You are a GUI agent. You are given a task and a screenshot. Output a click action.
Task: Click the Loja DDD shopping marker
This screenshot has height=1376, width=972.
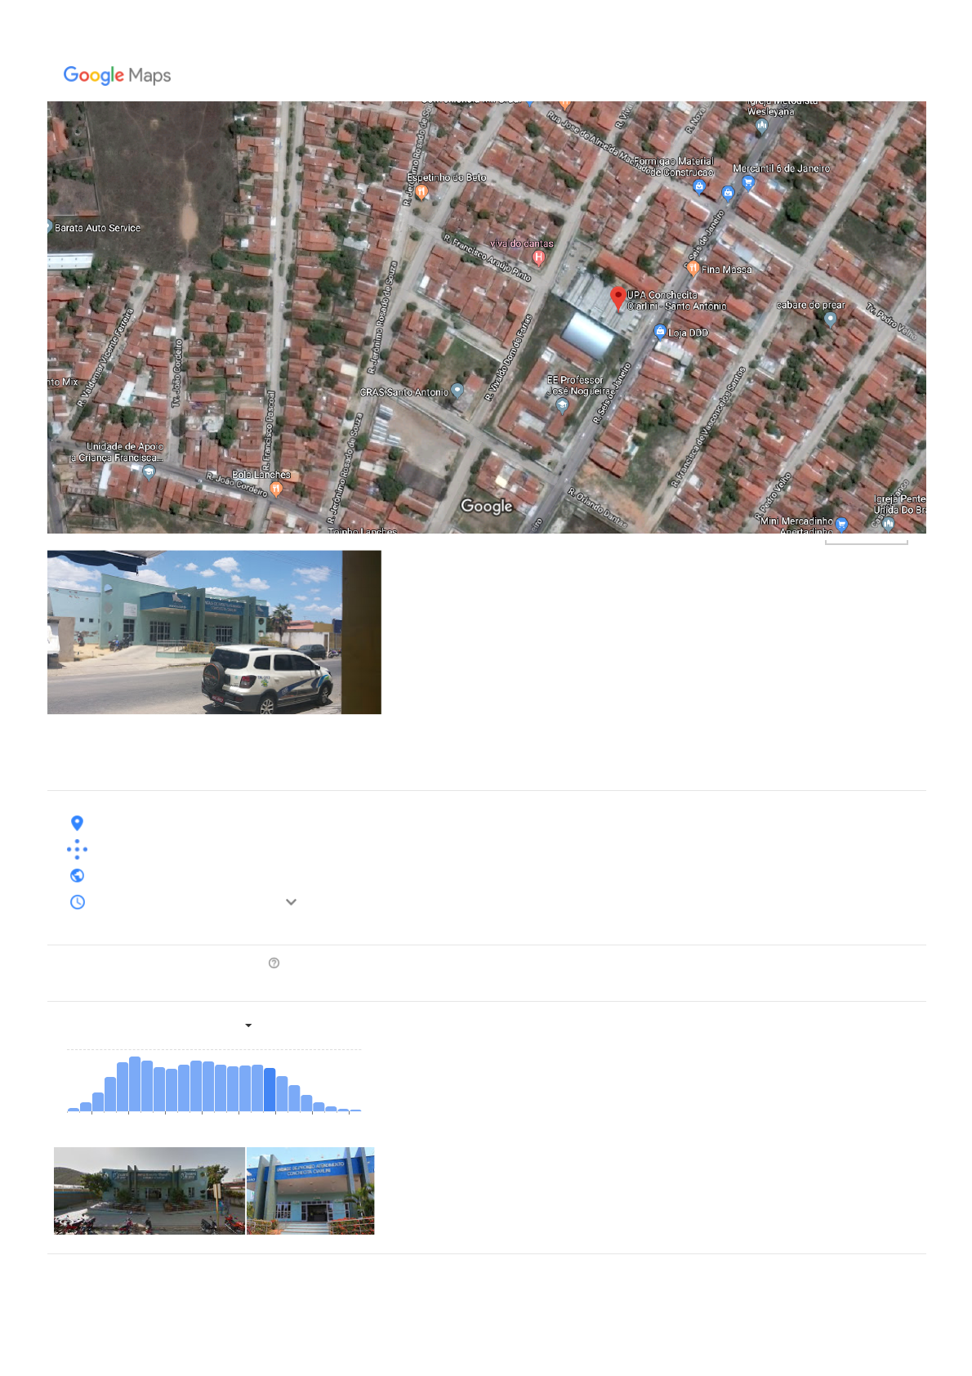(x=660, y=332)
